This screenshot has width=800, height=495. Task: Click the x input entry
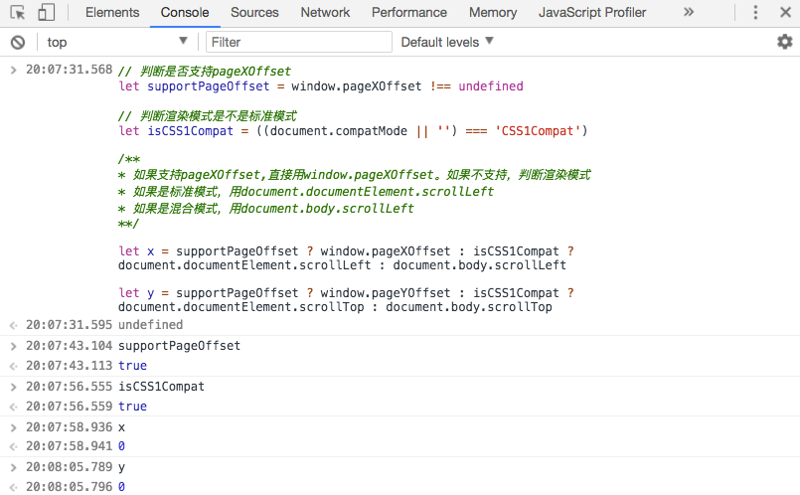click(121, 427)
